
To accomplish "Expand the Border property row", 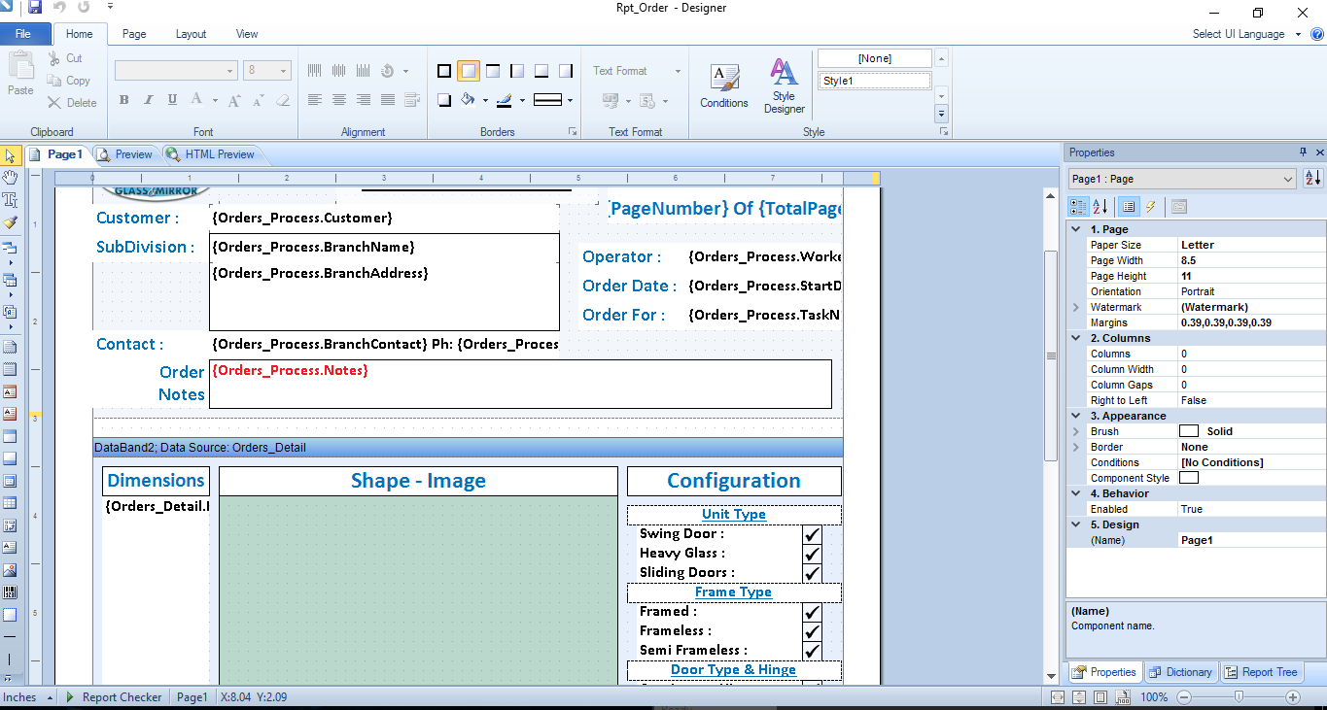I will [1075, 447].
